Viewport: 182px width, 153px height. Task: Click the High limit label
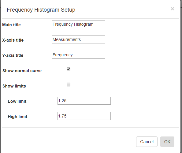tap(17, 117)
